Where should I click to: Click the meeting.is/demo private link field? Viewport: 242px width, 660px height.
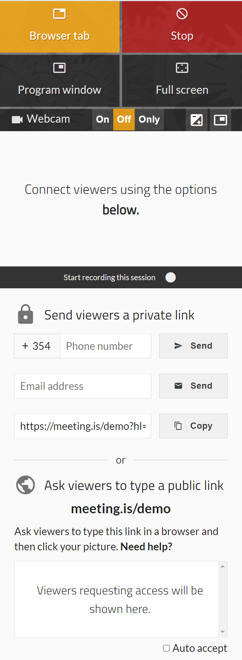coord(83,426)
